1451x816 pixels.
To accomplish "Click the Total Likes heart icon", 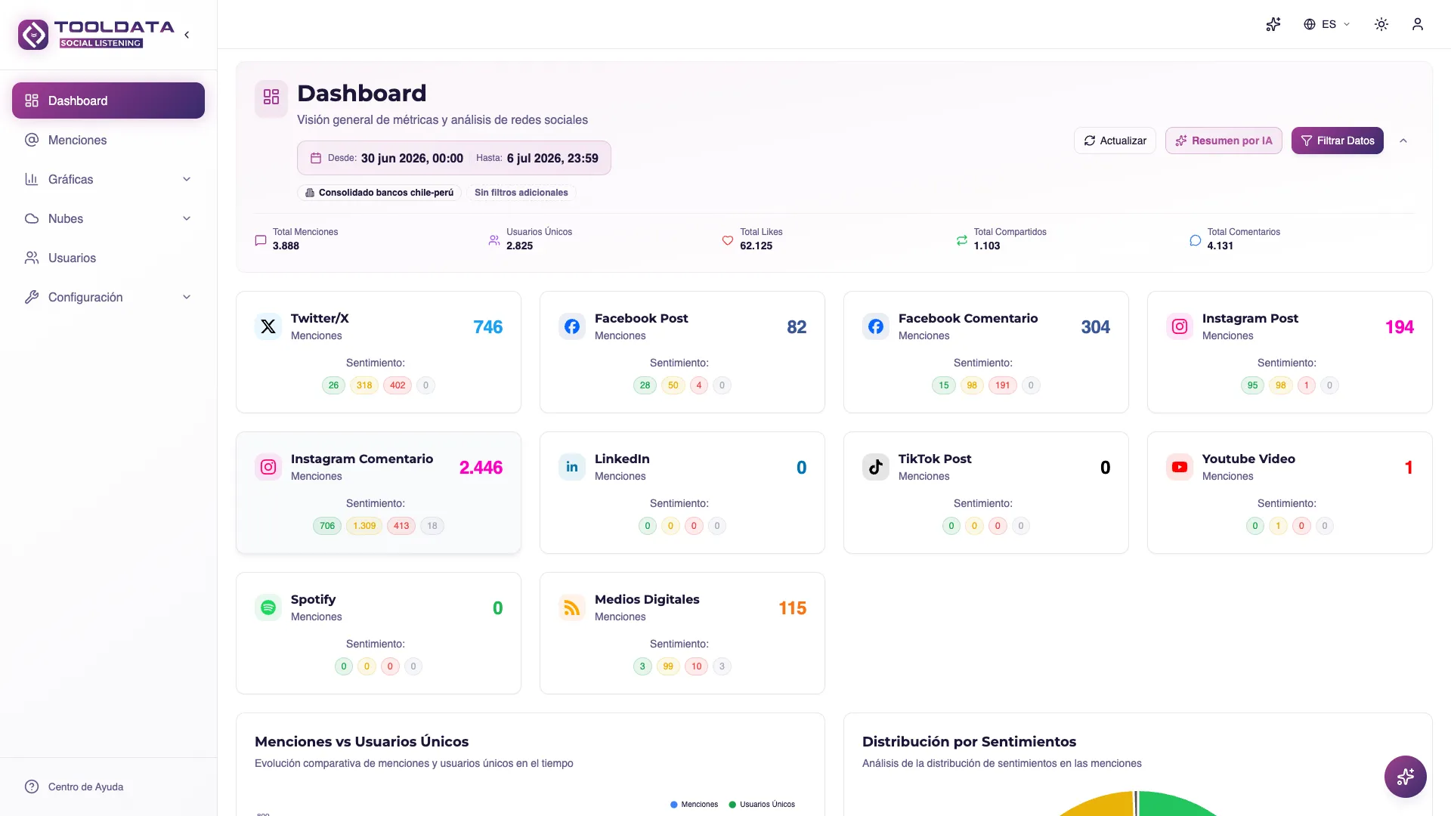I will (x=728, y=240).
